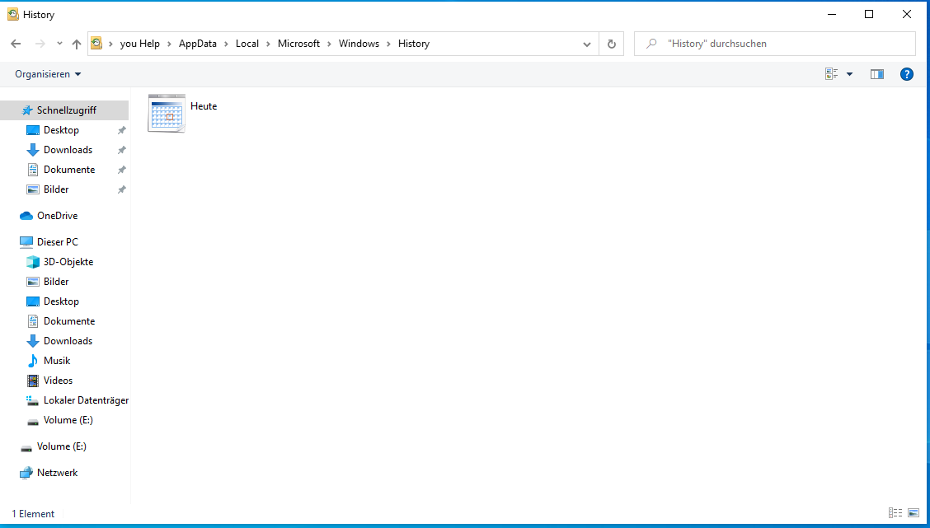Open the Organisieren menu

tap(48, 74)
